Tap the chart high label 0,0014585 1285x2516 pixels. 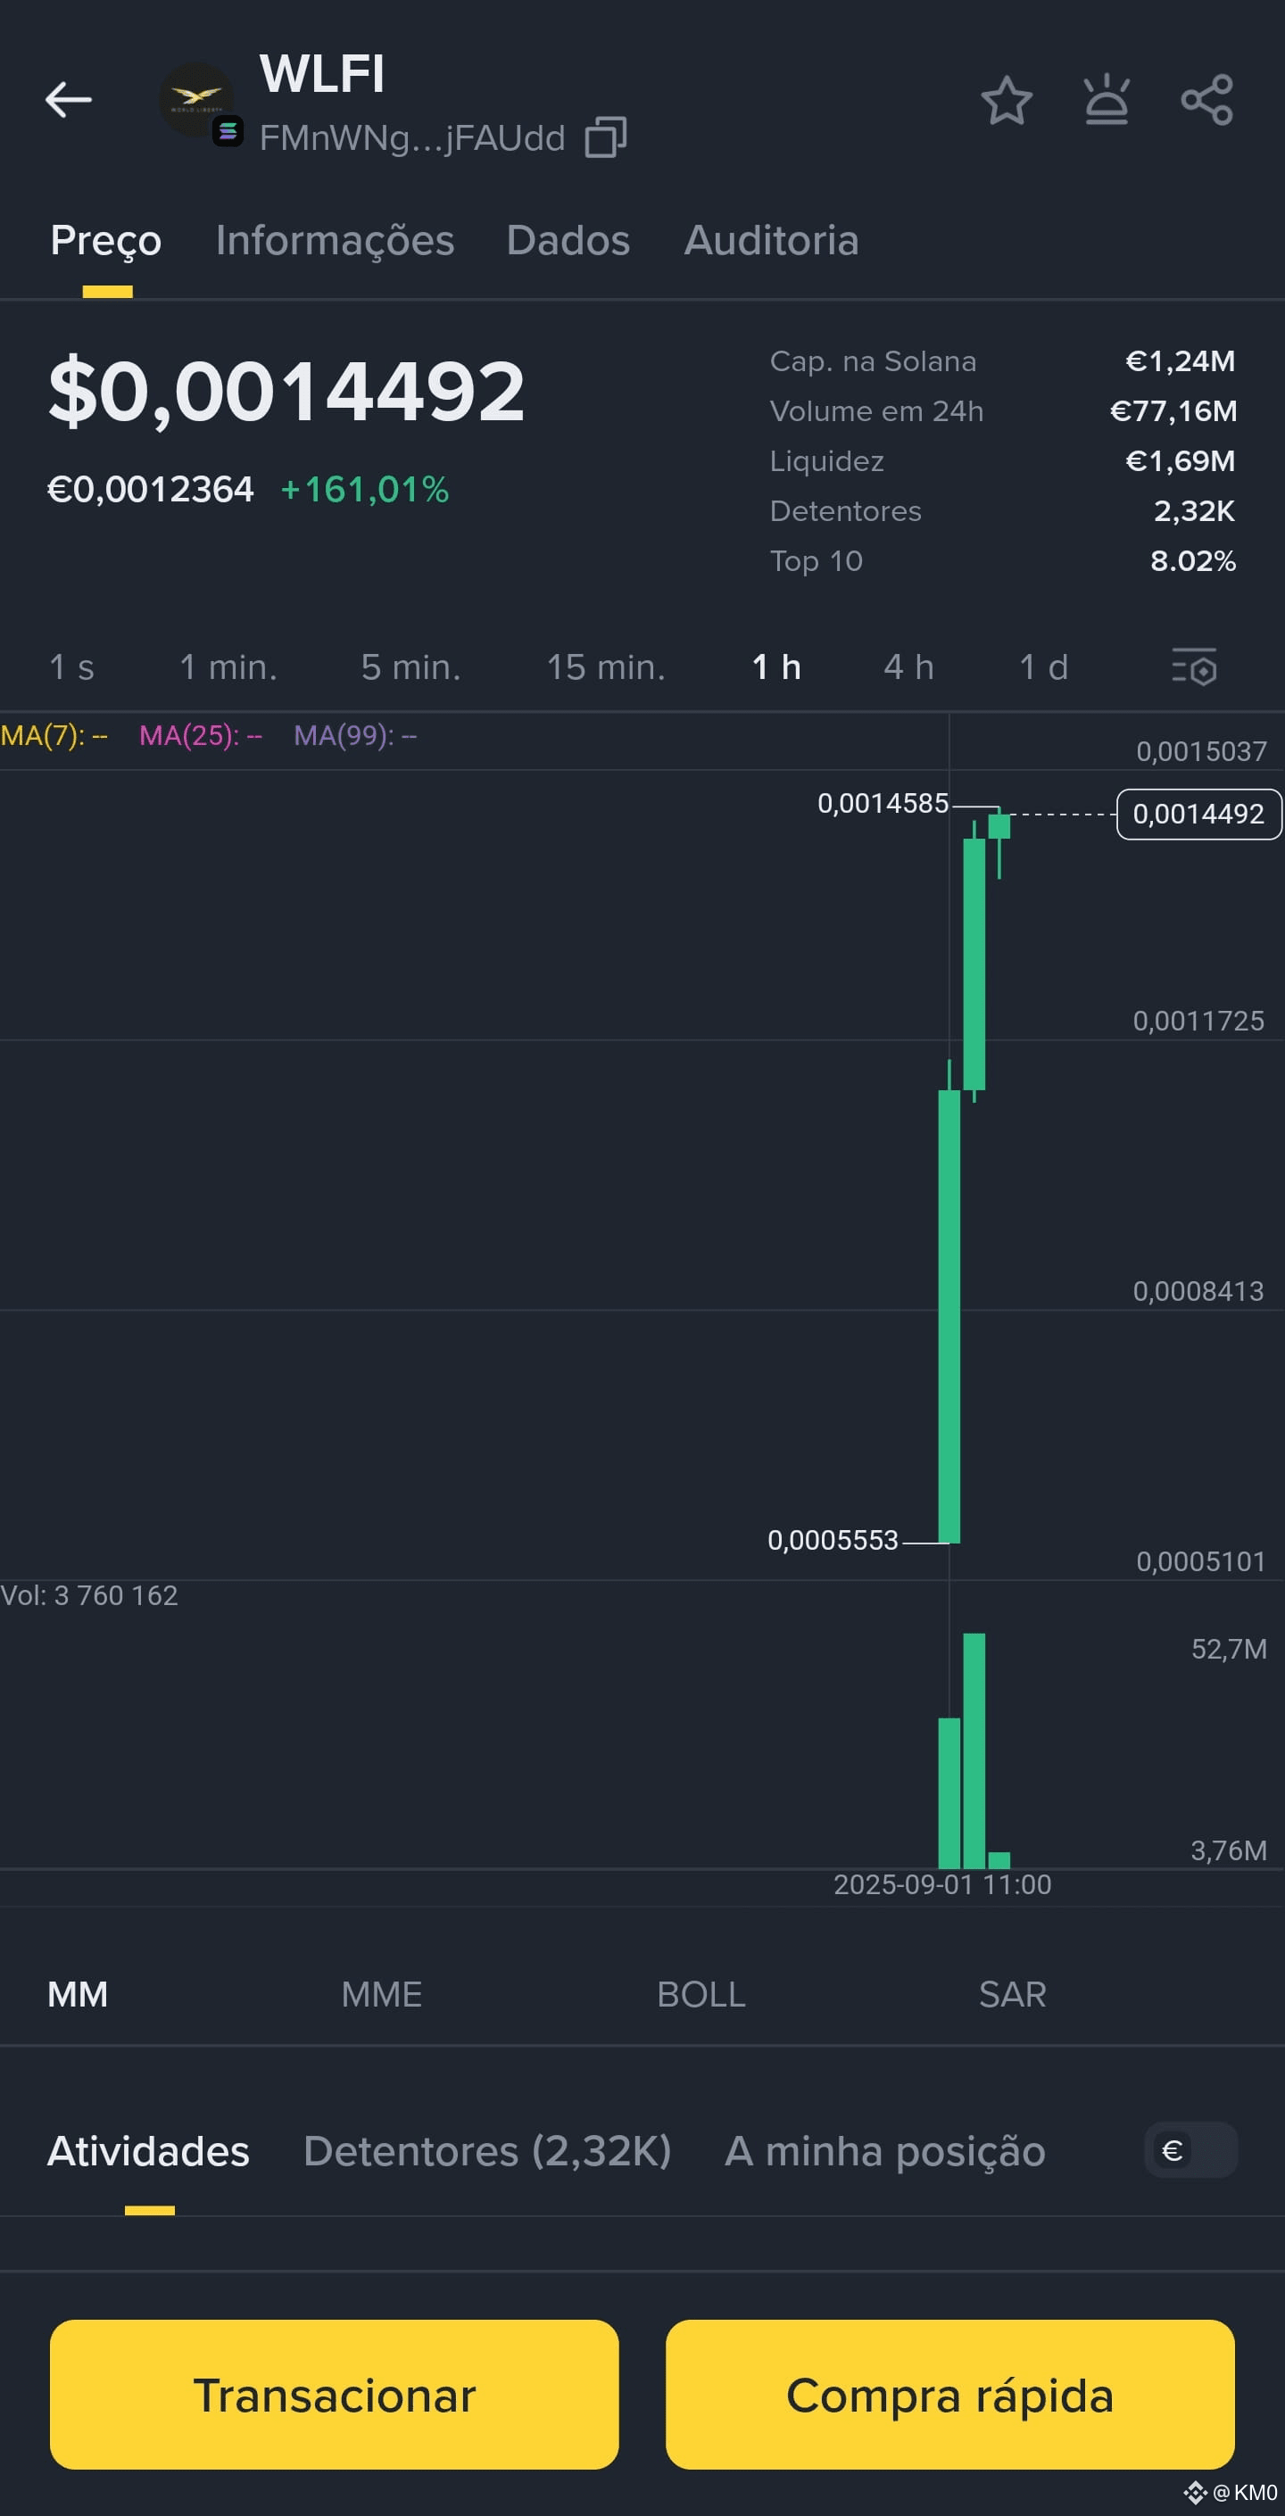coord(883,803)
